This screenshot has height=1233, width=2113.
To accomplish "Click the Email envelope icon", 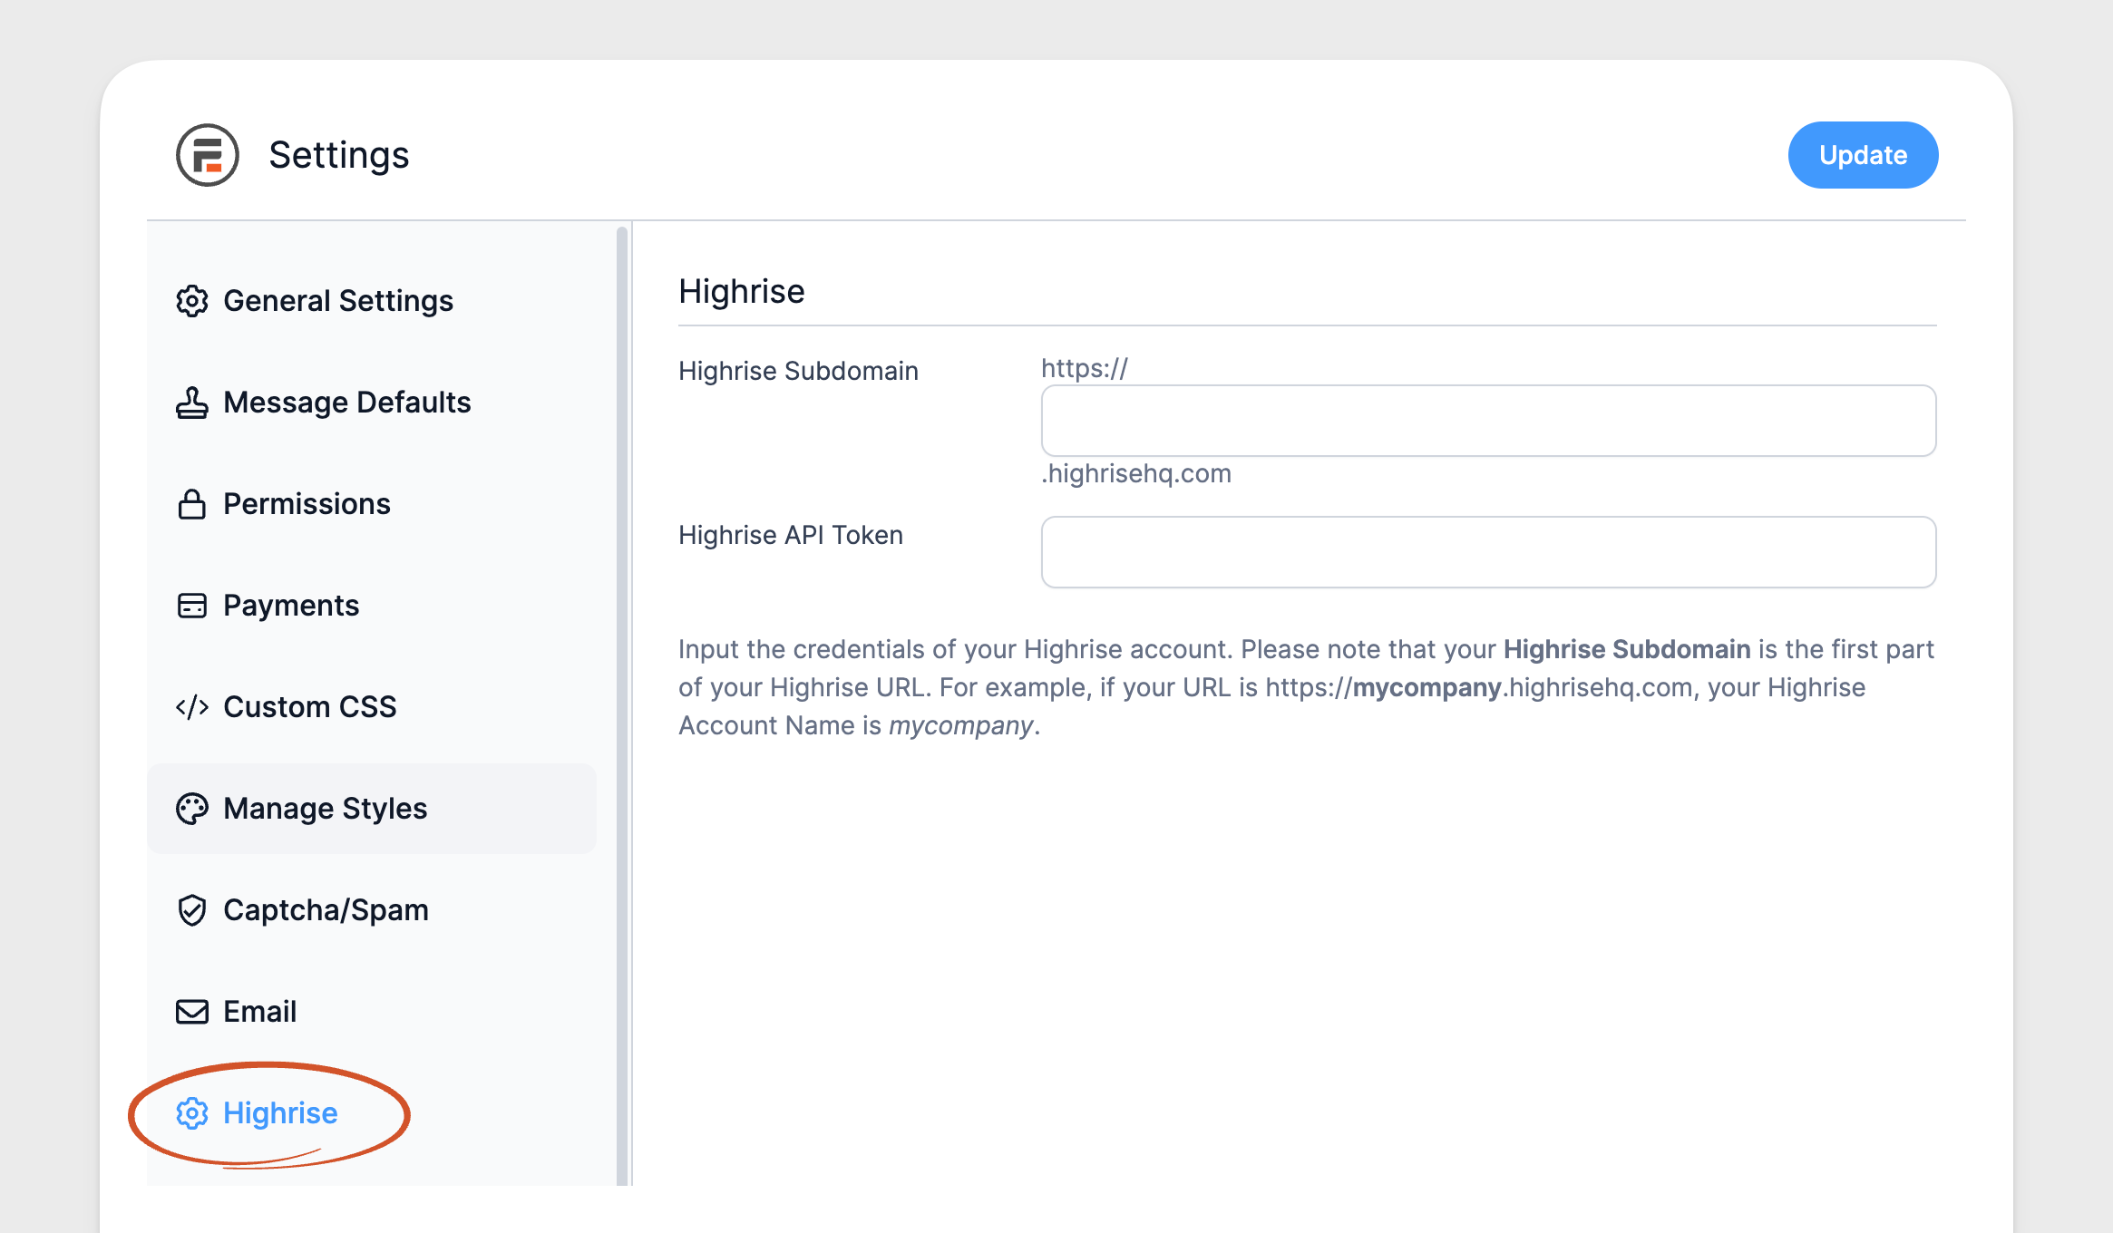I will 192,1012.
